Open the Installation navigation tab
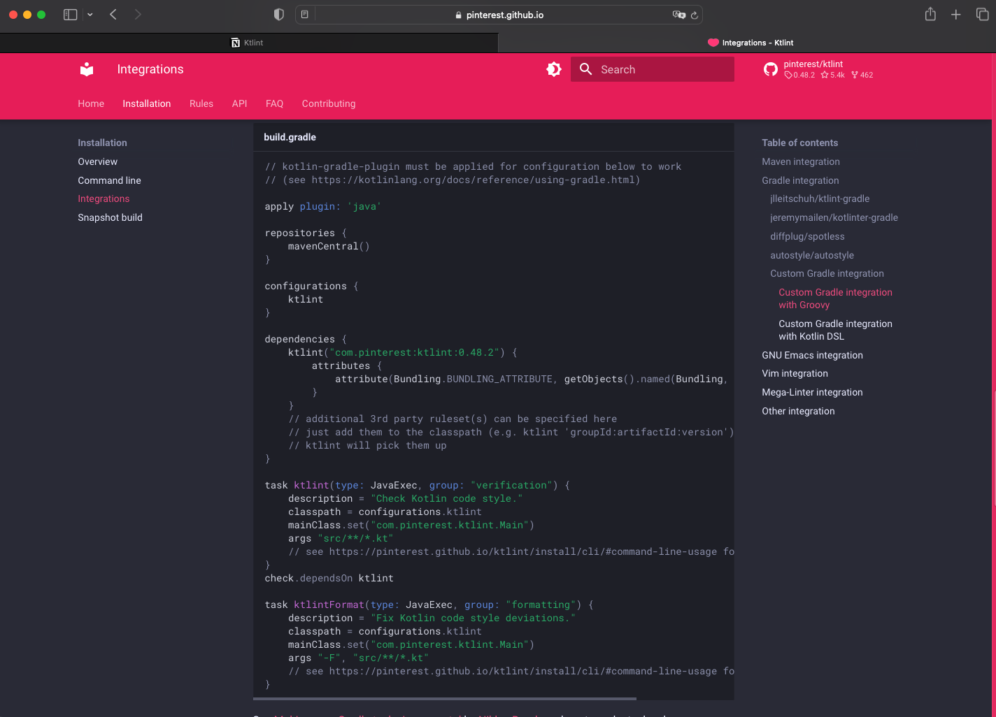This screenshot has width=996, height=717. point(147,103)
